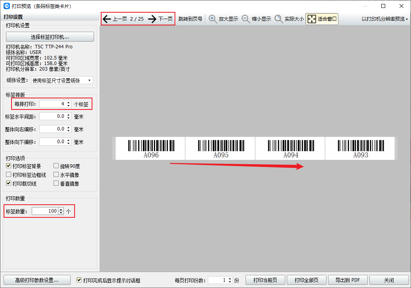Enable 旋转90度 checkbox
411x288 pixels.
[56, 166]
